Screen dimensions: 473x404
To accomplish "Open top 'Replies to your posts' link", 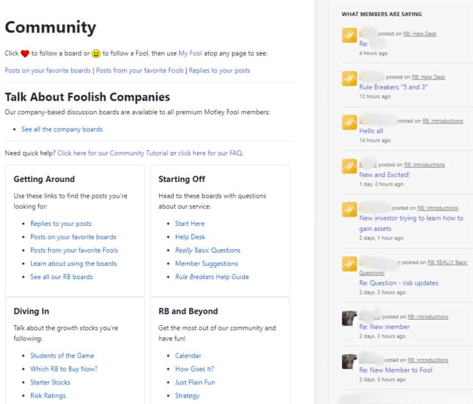I will (x=219, y=70).
